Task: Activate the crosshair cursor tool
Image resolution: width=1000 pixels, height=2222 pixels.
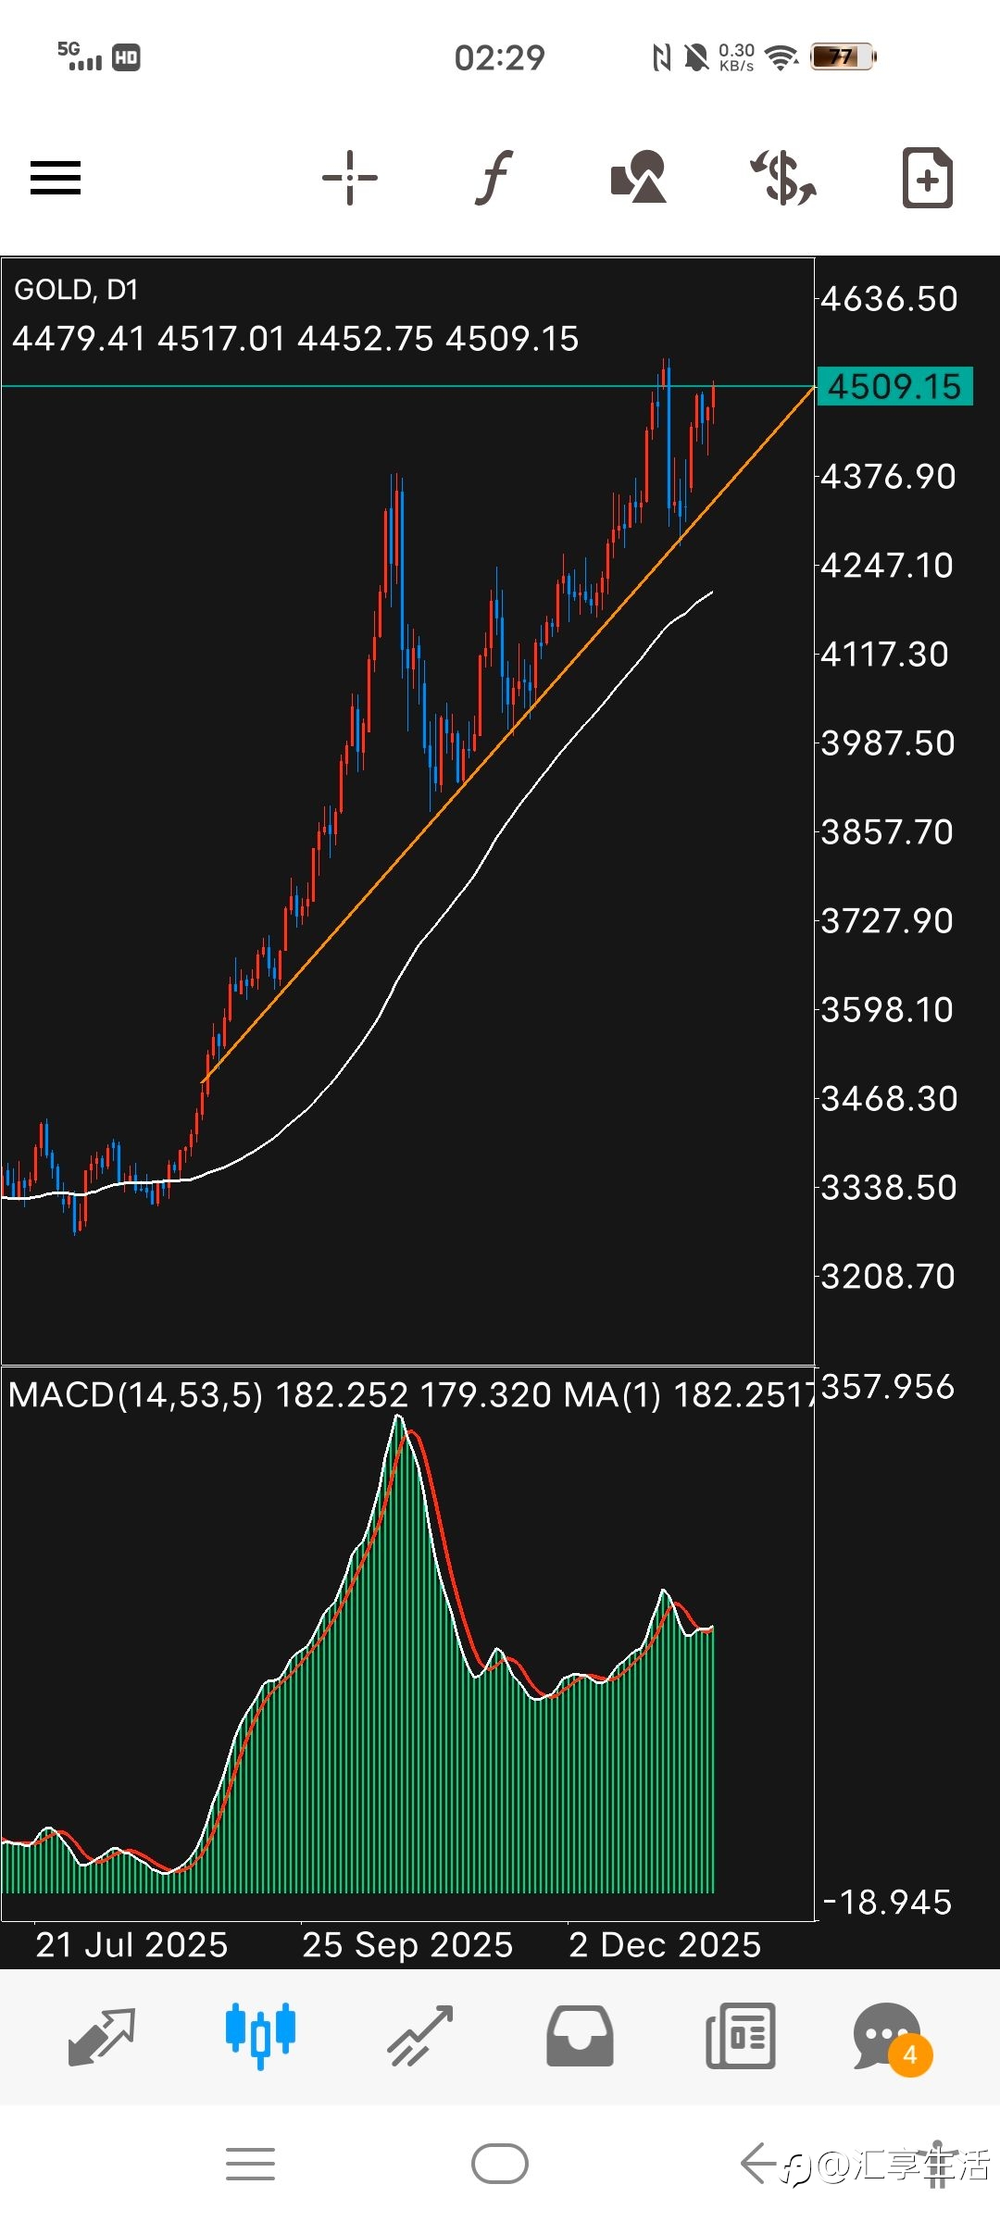Action: pos(350,177)
